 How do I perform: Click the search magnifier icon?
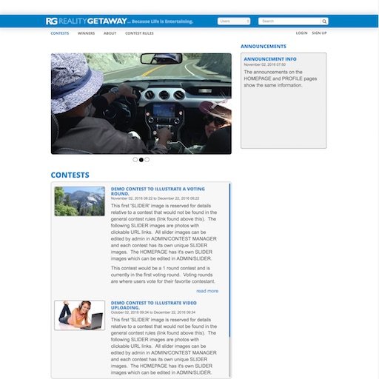[324, 21]
